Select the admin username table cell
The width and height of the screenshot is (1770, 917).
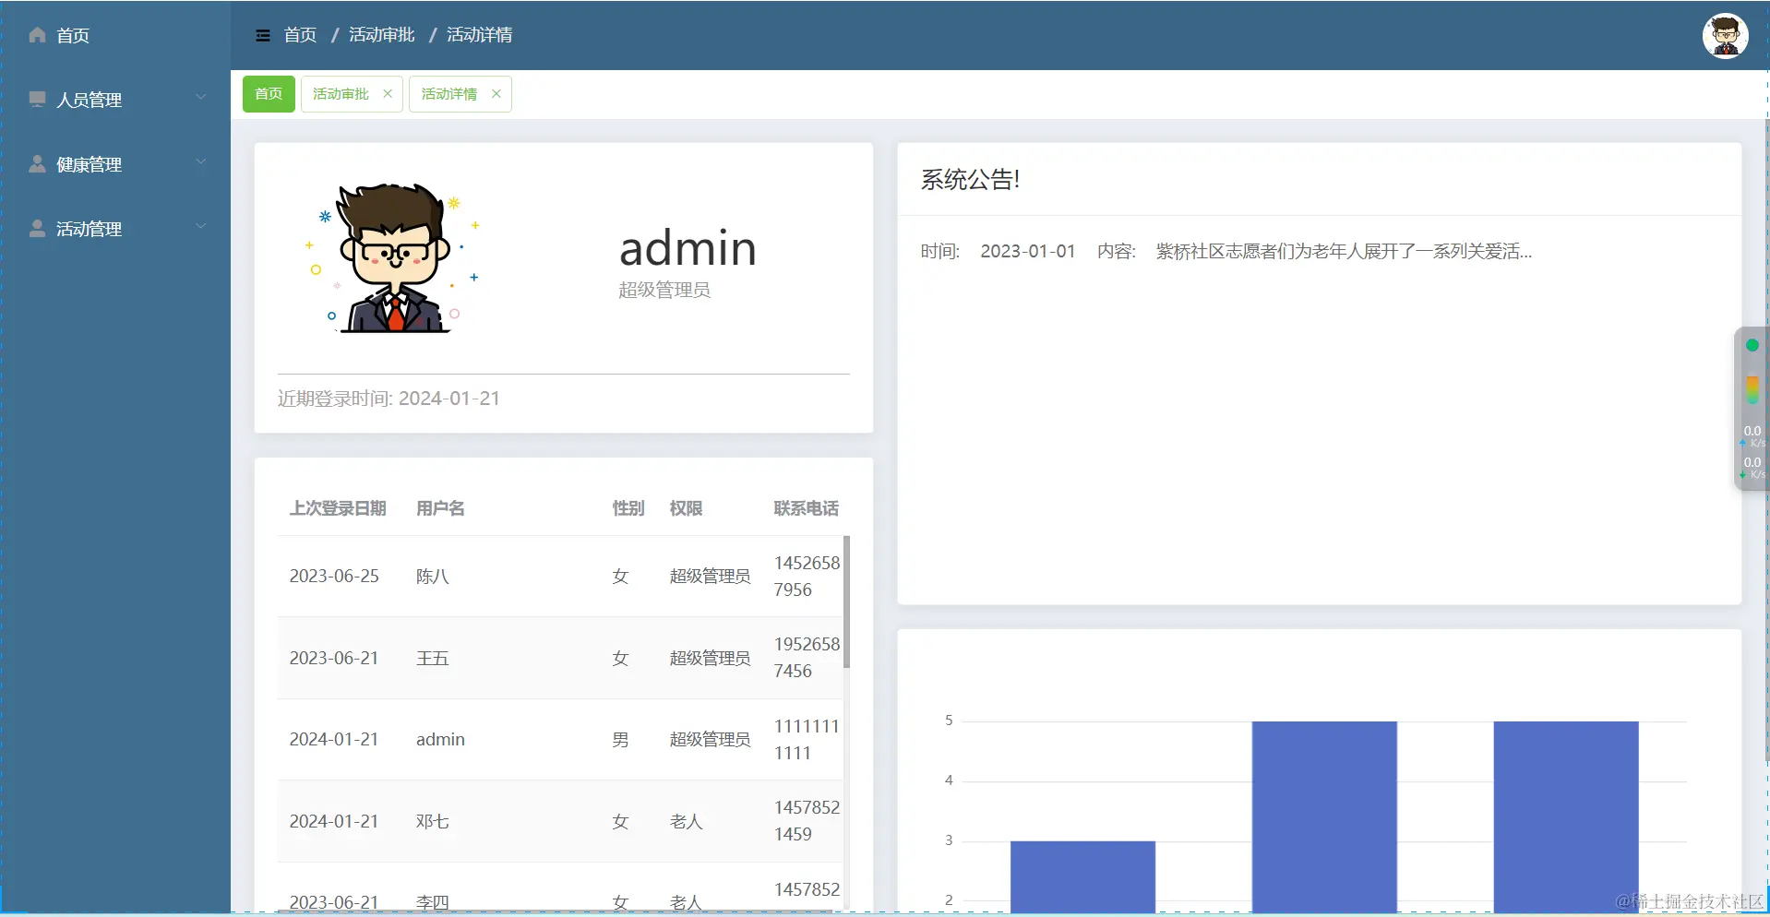click(440, 740)
